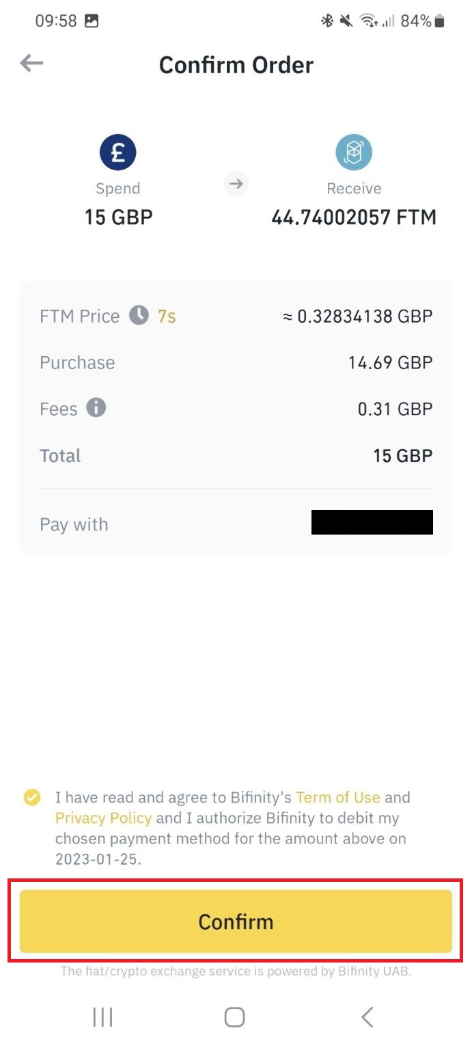
Task: Tap the FTM Fantom coin icon
Action: pyautogui.click(x=354, y=152)
